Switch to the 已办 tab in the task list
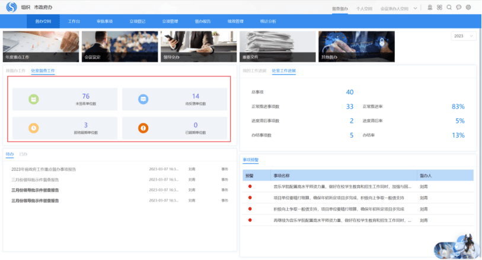The width and height of the screenshot is (482, 260). (23, 154)
